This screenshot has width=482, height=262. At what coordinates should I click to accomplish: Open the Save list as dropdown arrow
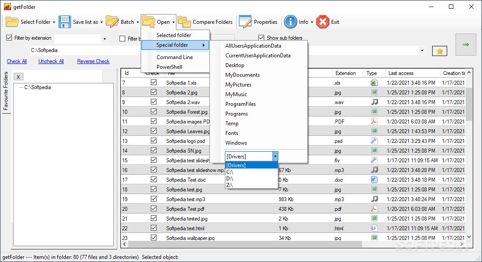(x=102, y=22)
